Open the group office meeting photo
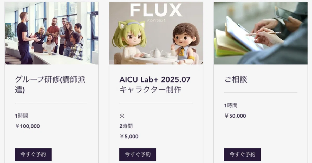 [51, 33]
